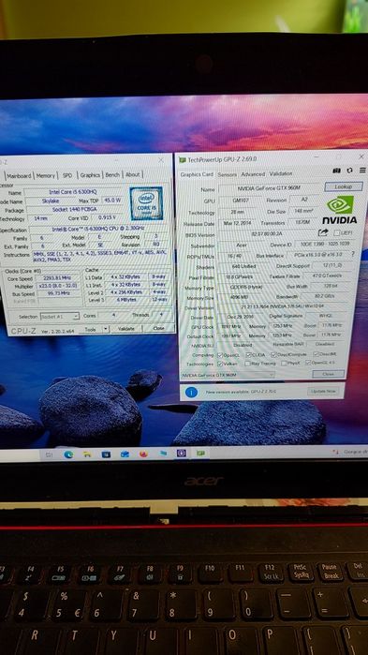Click the blue info icon in update notice
The height and width of the screenshot is (655, 368).
[191, 393]
